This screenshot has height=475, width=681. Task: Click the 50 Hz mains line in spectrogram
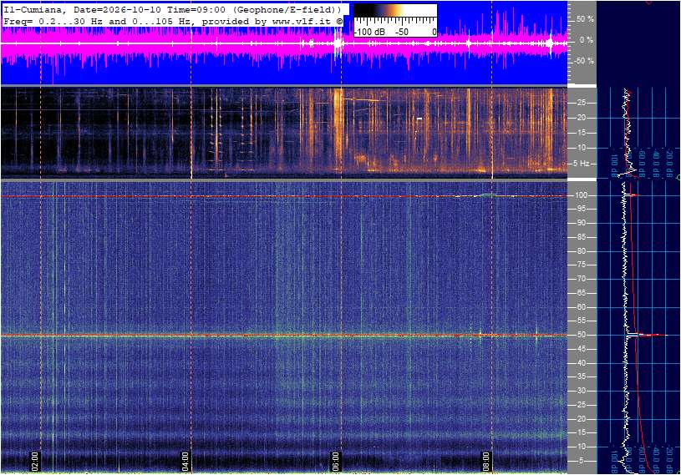(283, 335)
